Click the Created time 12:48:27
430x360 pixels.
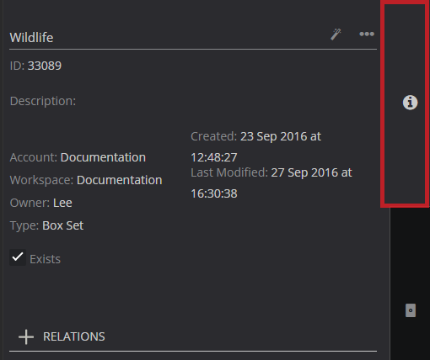(x=214, y=157)
